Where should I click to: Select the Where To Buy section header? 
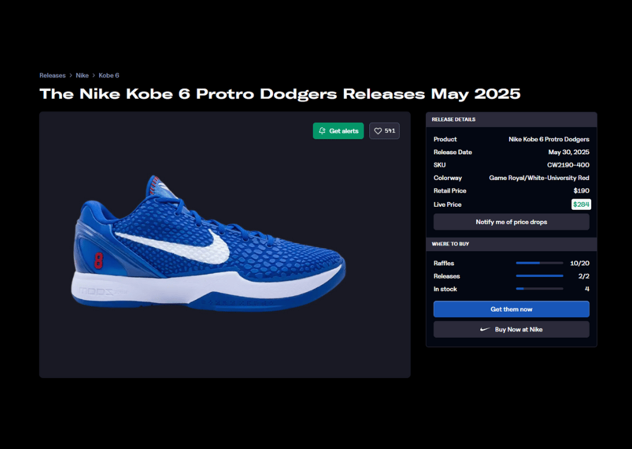[511, 244]
